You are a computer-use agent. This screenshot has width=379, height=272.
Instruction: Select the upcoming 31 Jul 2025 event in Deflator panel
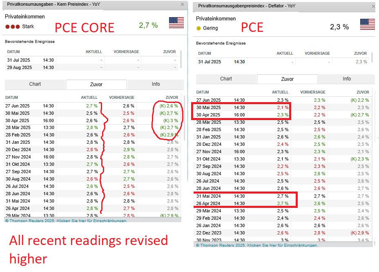[x=283, y=62]
